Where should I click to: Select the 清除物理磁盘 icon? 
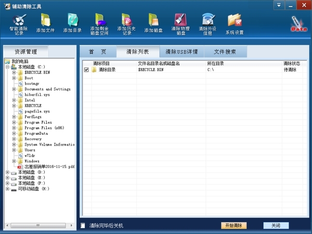(x=180, y=24)
